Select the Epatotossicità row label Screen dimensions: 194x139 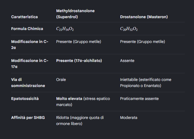25,99
